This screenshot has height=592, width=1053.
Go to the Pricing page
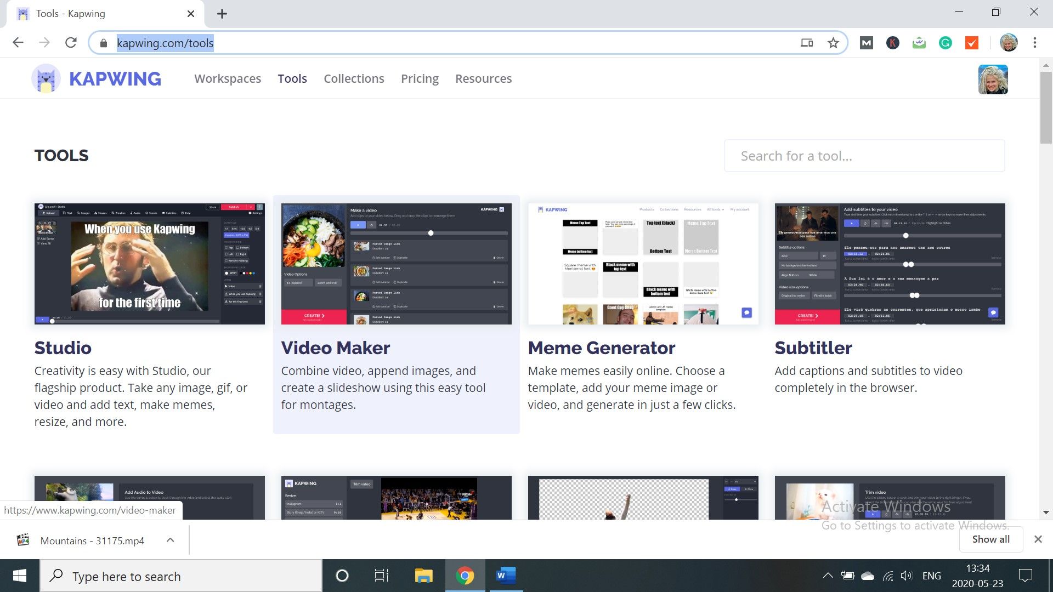click(x=420, y=79)
